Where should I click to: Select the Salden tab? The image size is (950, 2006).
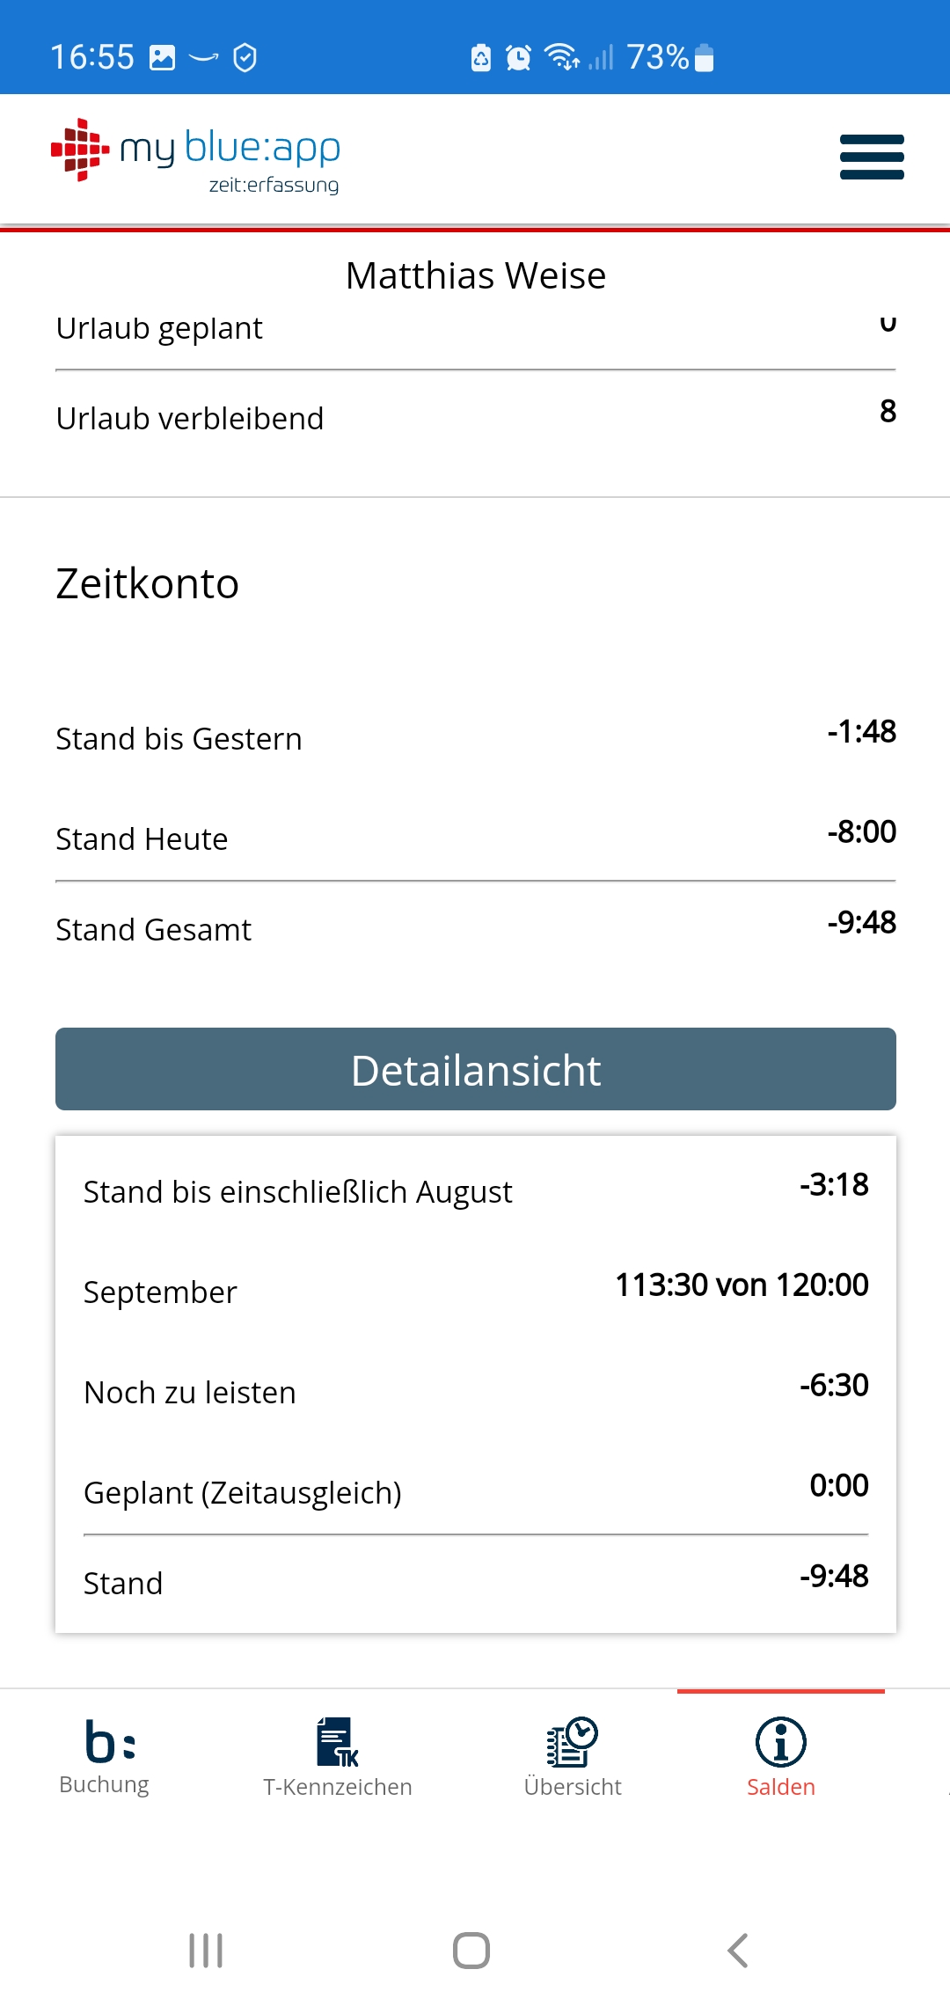pyautogui.click(x=781, y=1757)
